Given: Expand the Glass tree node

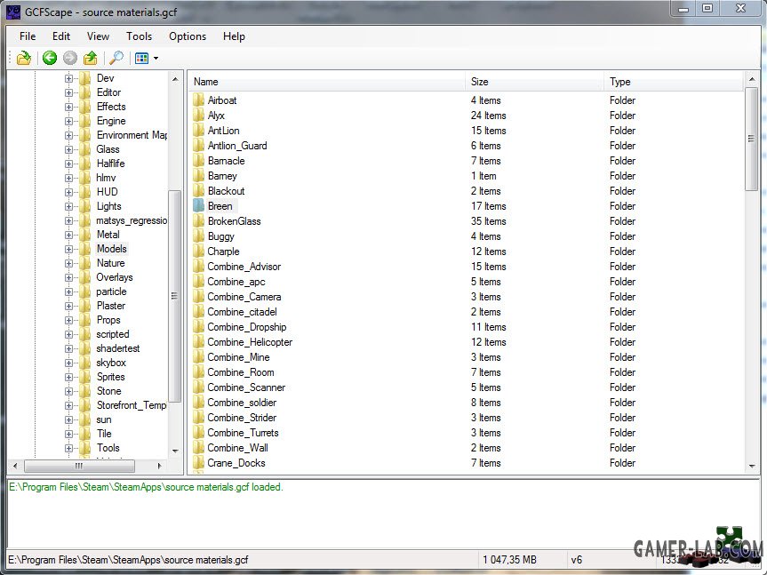Looking at the screenshot, I should [68, 149].
